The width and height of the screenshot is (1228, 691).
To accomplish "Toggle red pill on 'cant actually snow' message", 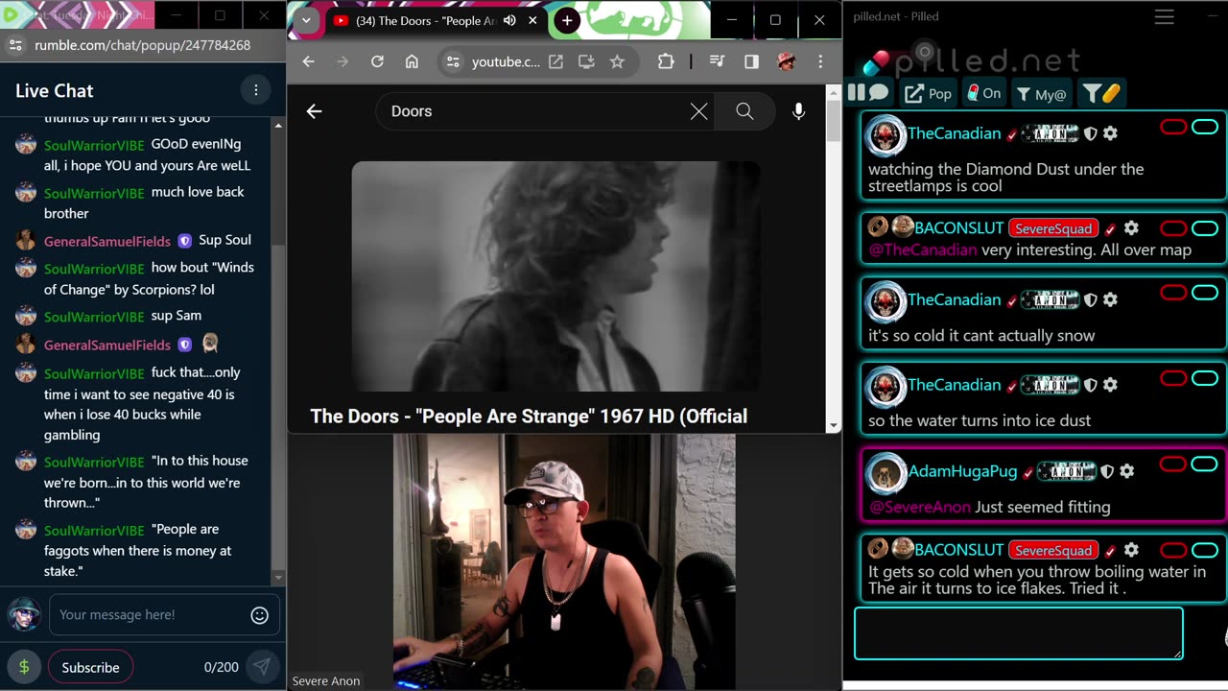I will (1173, 293).
